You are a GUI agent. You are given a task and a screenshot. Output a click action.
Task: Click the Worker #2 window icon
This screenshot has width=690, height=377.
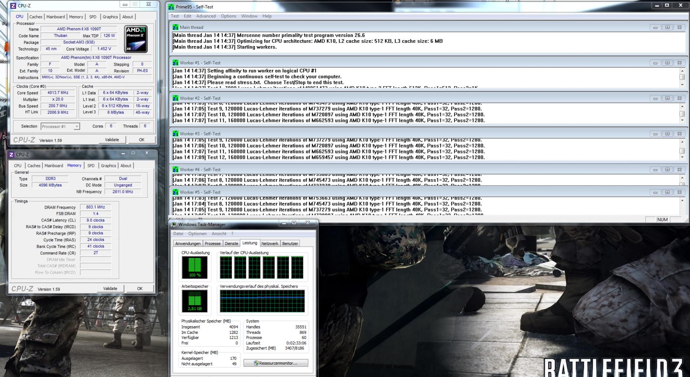point(176,98)
